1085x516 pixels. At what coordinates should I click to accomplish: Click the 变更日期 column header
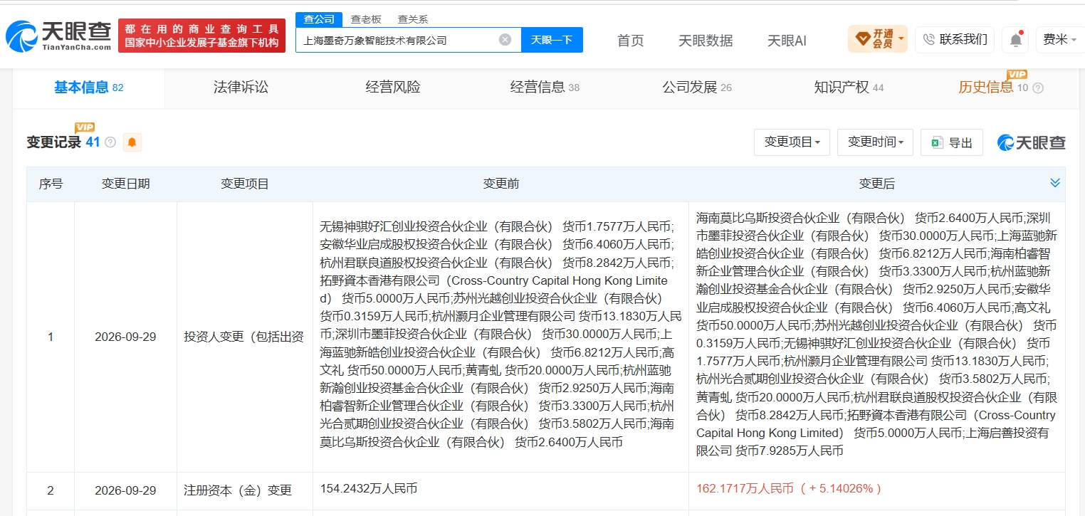[125, 184]
